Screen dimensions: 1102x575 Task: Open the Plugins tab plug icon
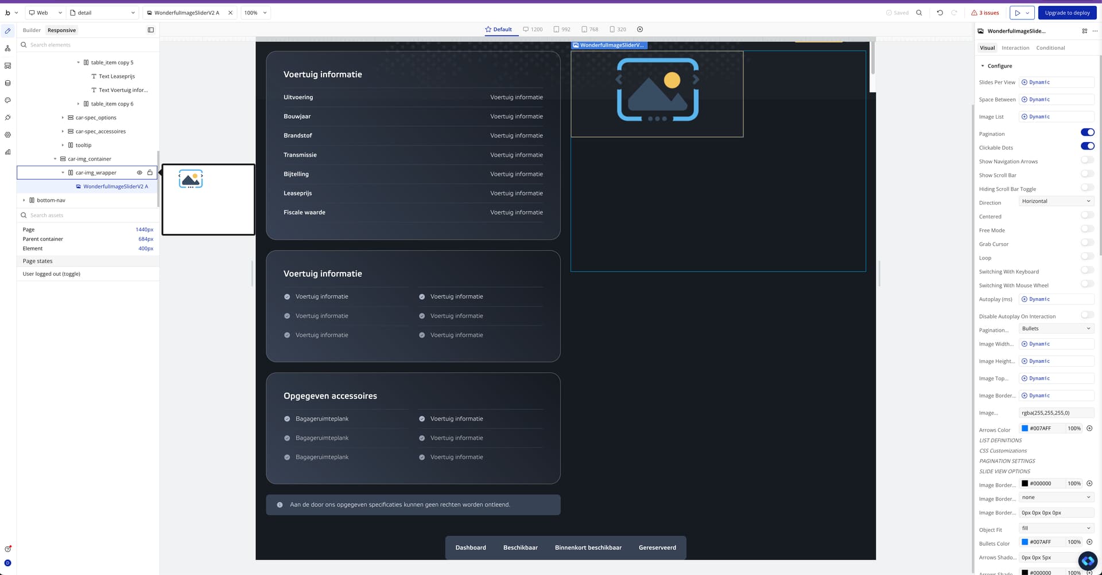point(7,118)
